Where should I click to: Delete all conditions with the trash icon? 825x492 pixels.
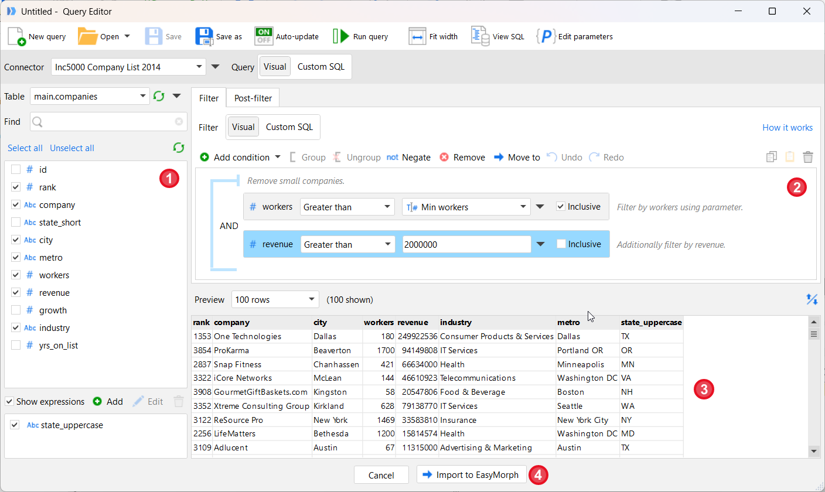click(808, 157)
